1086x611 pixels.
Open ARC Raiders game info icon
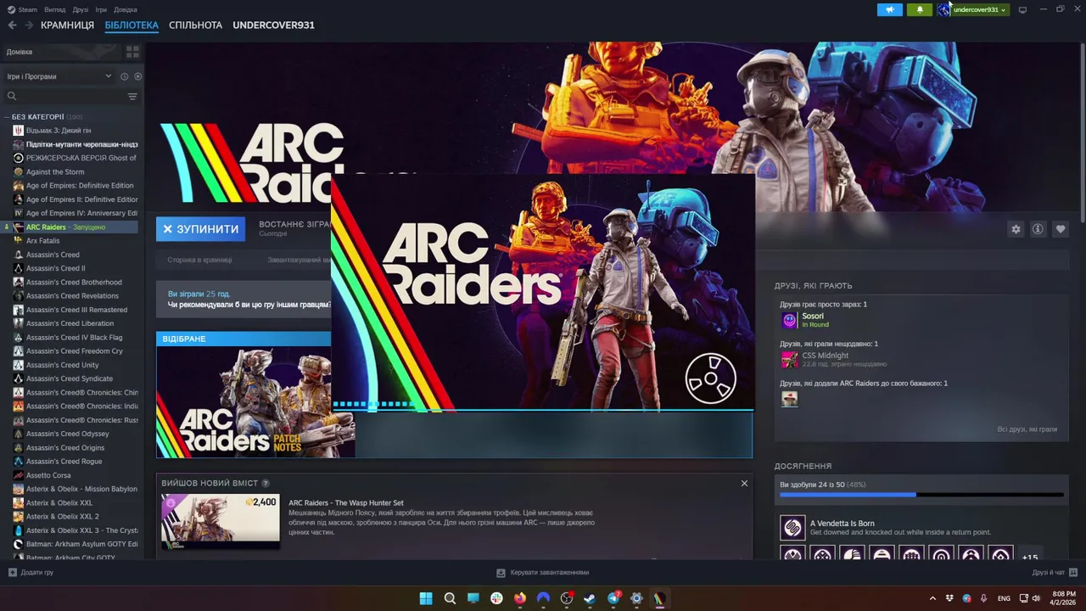(1038, 229)
